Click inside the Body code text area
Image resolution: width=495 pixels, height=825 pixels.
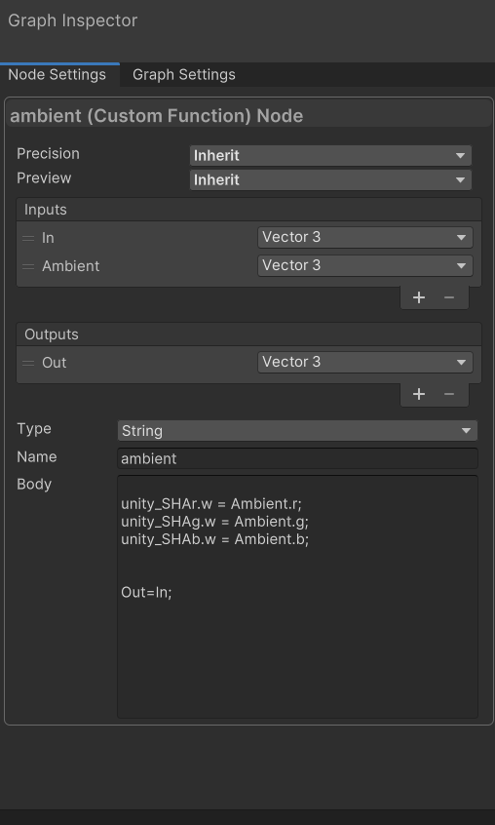297,597
